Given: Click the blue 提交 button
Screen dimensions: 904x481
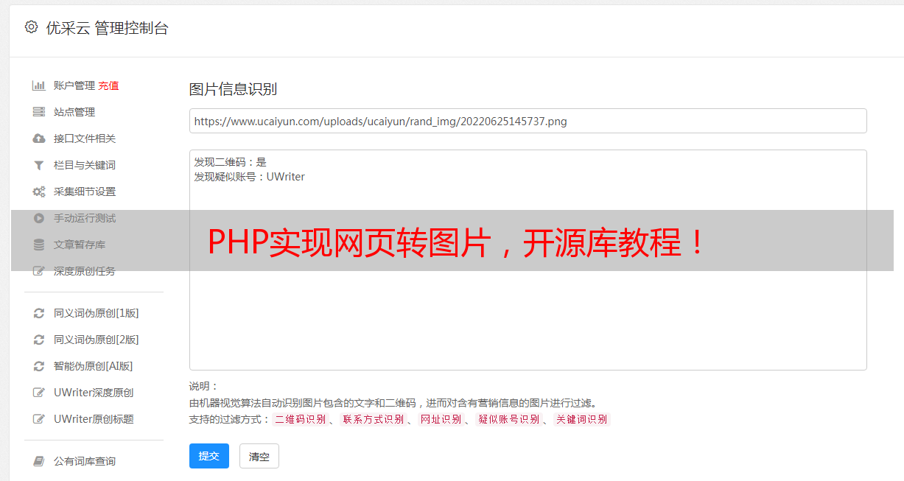Looking at the screenshot, I should [209, 456].
